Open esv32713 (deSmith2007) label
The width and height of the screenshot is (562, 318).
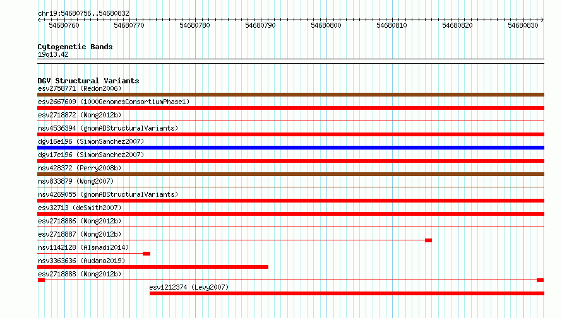point(80,208)
